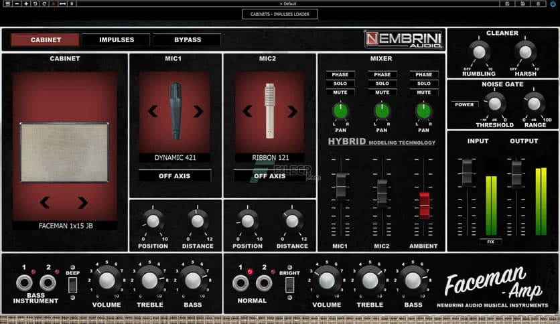Click the MIC1 green PAN knob
The height and width of the screenshot is (324, 560).
tap(341, 111)
